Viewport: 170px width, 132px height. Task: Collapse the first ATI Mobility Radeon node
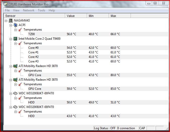pos(11,66)
